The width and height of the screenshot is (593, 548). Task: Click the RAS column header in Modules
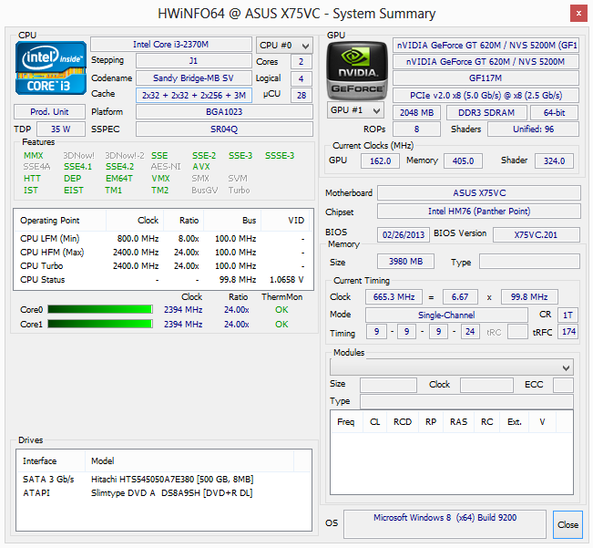pos(458,421)
